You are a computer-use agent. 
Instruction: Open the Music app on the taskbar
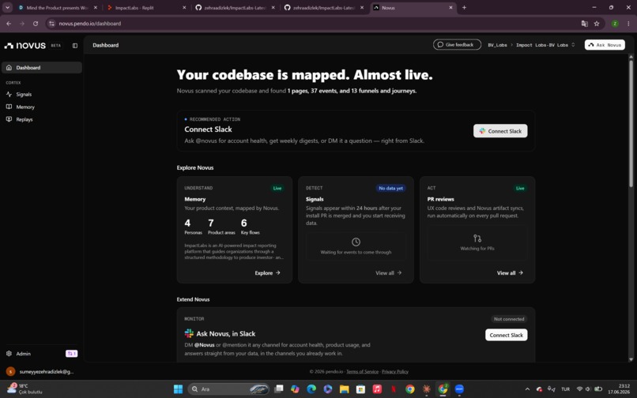377,389
